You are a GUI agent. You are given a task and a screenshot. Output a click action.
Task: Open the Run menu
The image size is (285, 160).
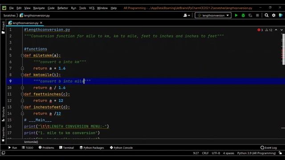(x=73, y=8)
